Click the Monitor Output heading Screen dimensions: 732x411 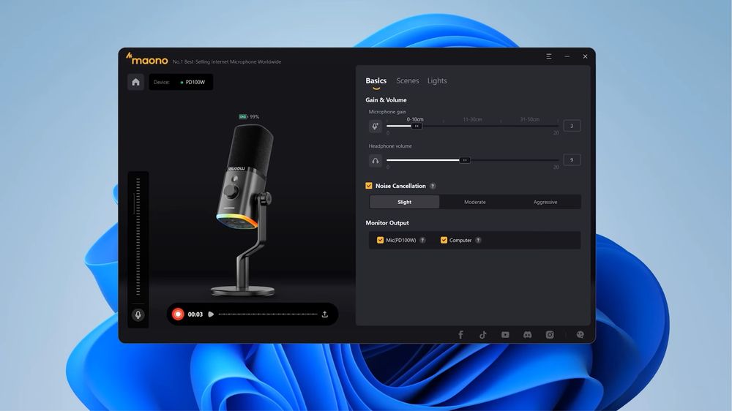click(x=387, y=223)
